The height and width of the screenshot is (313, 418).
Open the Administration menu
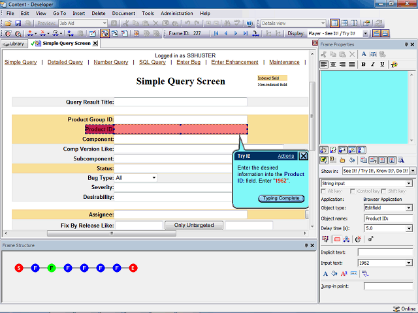coord(177,13)
